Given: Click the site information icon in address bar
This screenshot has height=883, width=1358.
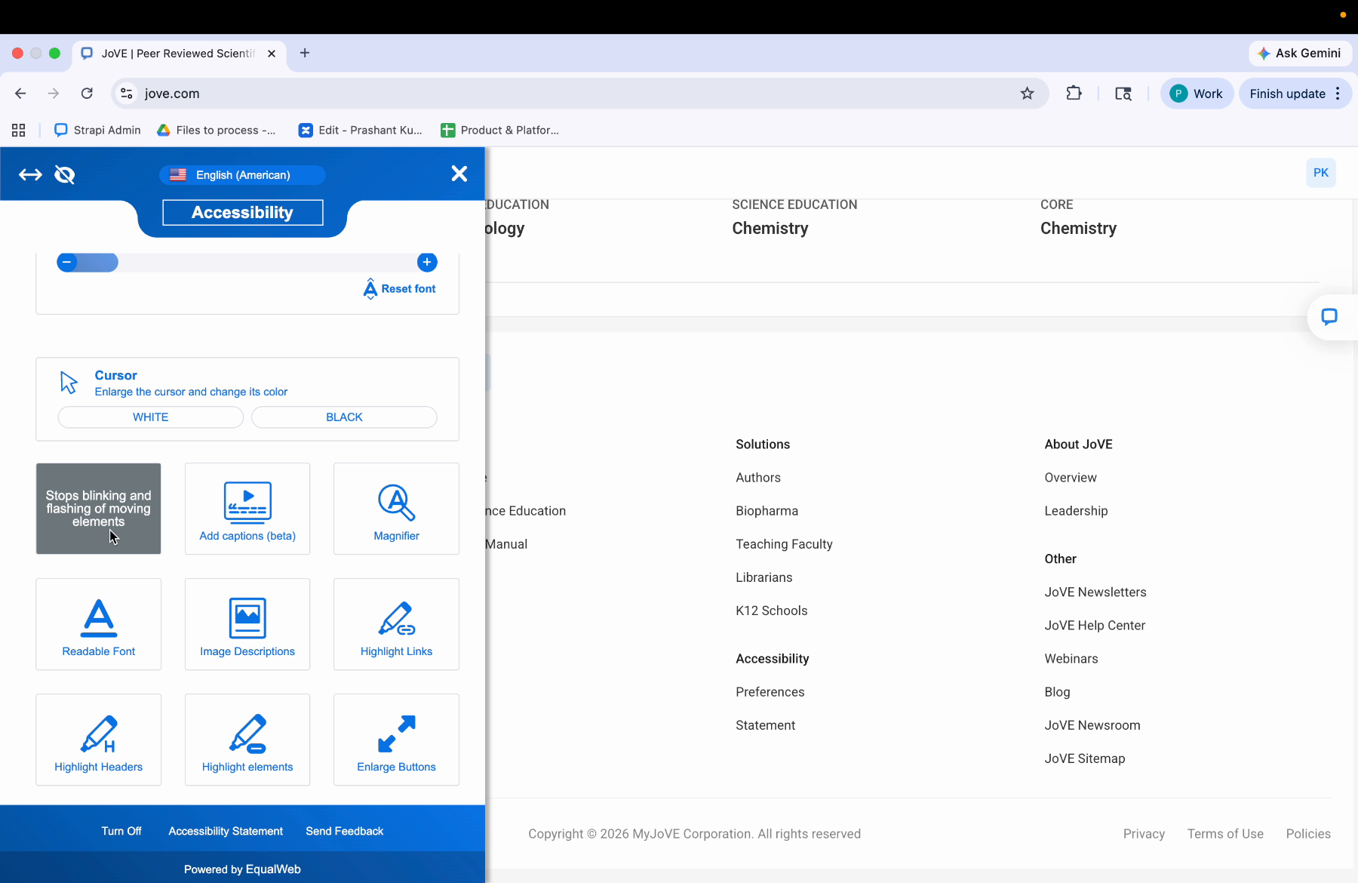Looking at the screenshot, I should (127, 94).
